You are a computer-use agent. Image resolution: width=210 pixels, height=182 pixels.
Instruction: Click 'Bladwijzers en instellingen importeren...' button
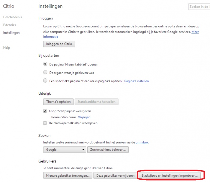(169, 175)
